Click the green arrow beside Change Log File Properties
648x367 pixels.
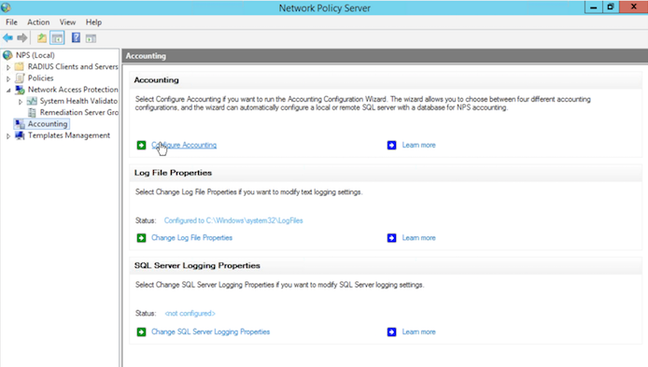141,238
